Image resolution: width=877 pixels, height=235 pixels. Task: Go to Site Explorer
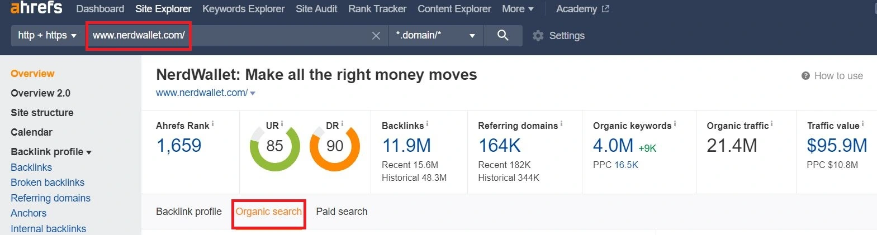click(163, 9)
